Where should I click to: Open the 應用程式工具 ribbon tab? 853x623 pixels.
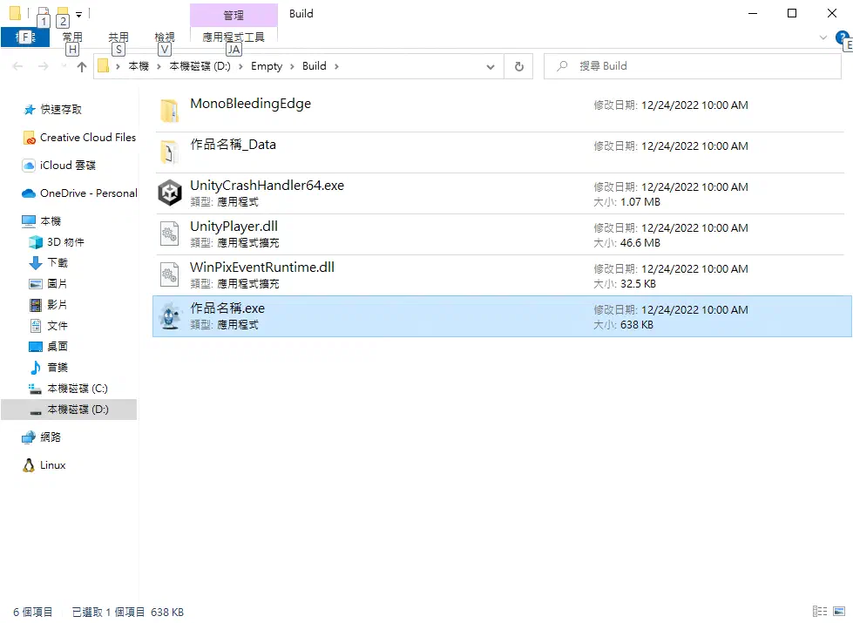(234, 37)
